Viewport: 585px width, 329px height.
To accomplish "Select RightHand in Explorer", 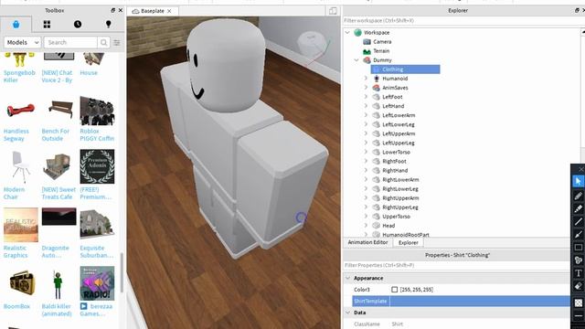I will pyautogui.click(x=395, y=171).
